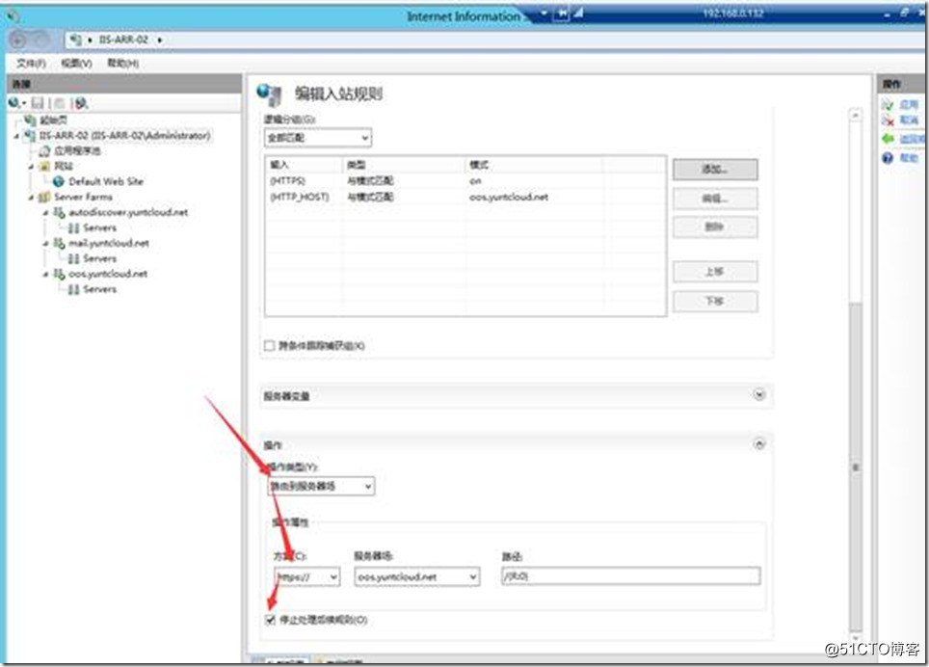Click the Move Up (上移) button
The height and width of the screenshot is (667, 929).
715,272
